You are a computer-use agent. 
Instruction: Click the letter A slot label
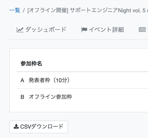[22, 80]
